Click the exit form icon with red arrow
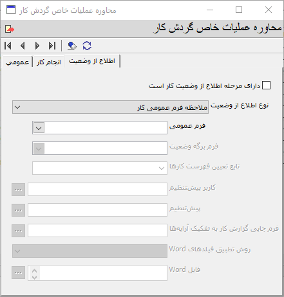 point(10,29)
